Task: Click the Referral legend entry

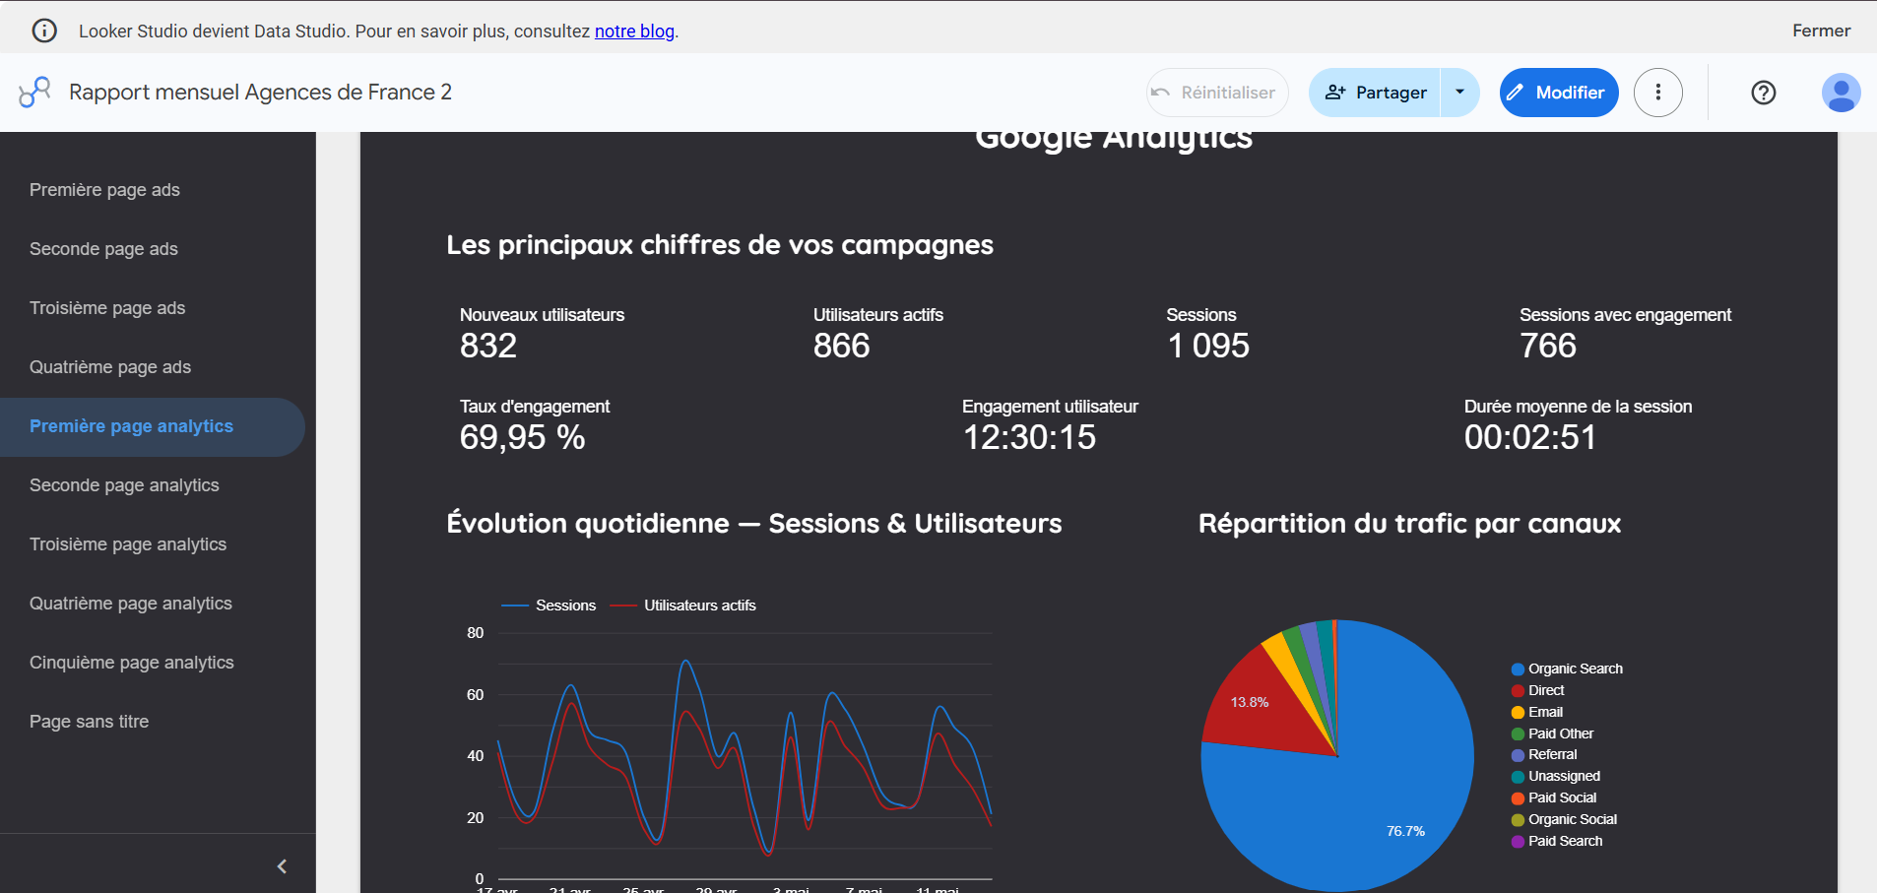Action: click(x=1544, y=755)
